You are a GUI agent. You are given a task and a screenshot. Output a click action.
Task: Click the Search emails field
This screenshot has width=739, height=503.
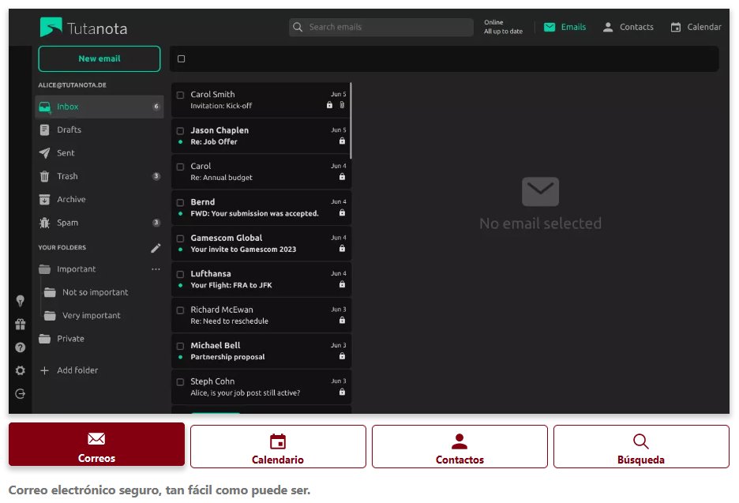[x=381, y=27]
